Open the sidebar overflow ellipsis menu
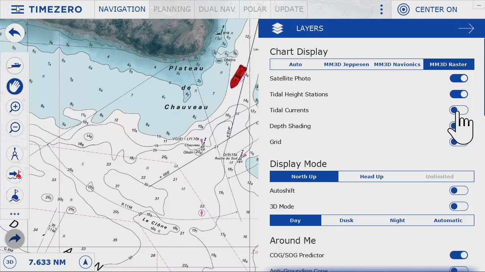The image size is (485, 272). point(14,214)
